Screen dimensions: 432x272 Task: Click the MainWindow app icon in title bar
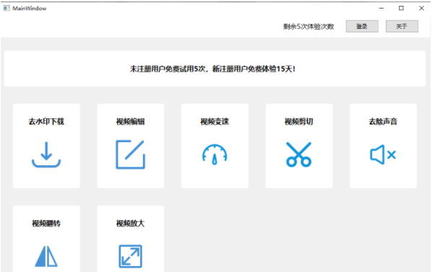7,8
